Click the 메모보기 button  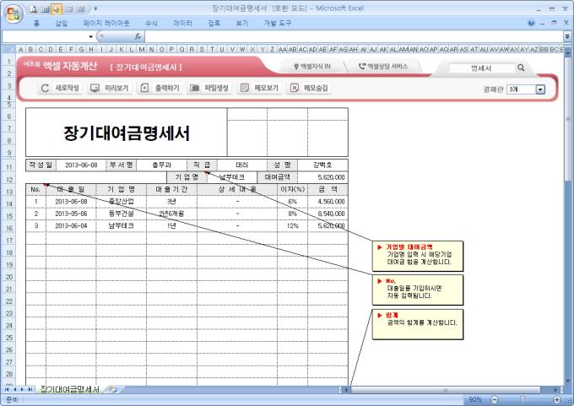click(x=259, y=88)
